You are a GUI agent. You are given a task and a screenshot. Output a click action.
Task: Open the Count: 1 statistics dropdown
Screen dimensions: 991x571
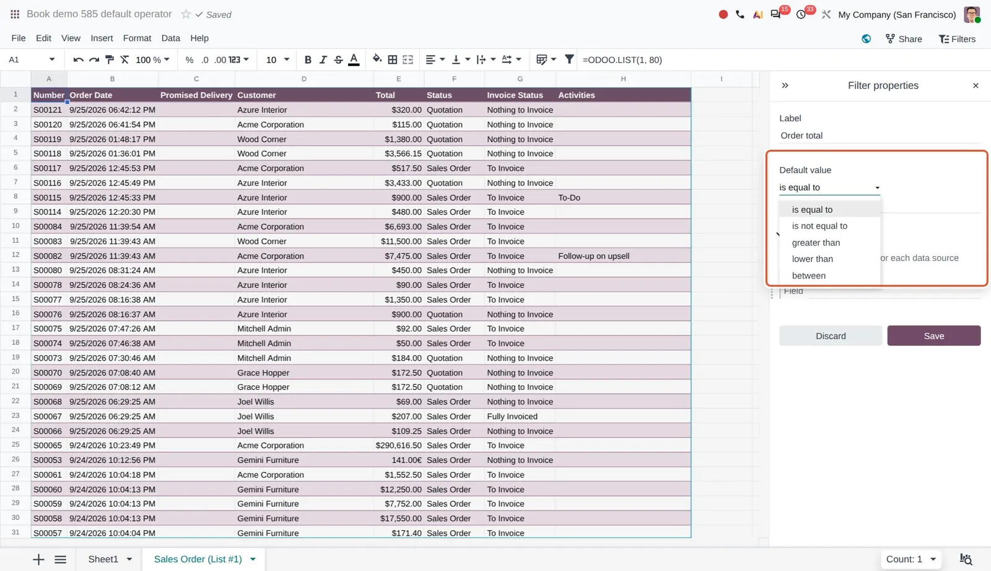click(x=910, y=559)
